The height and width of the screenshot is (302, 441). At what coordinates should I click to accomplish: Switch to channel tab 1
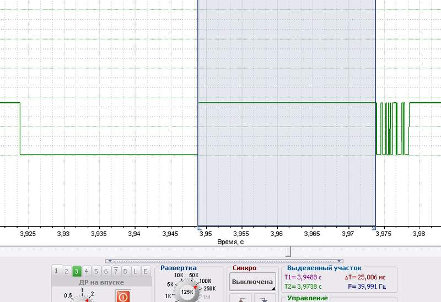pos(56,271)
